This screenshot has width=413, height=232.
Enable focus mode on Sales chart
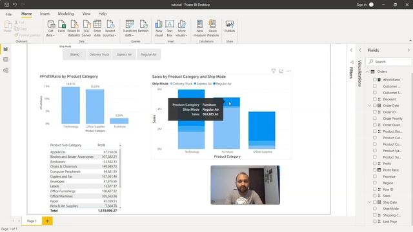click(281, 71)
